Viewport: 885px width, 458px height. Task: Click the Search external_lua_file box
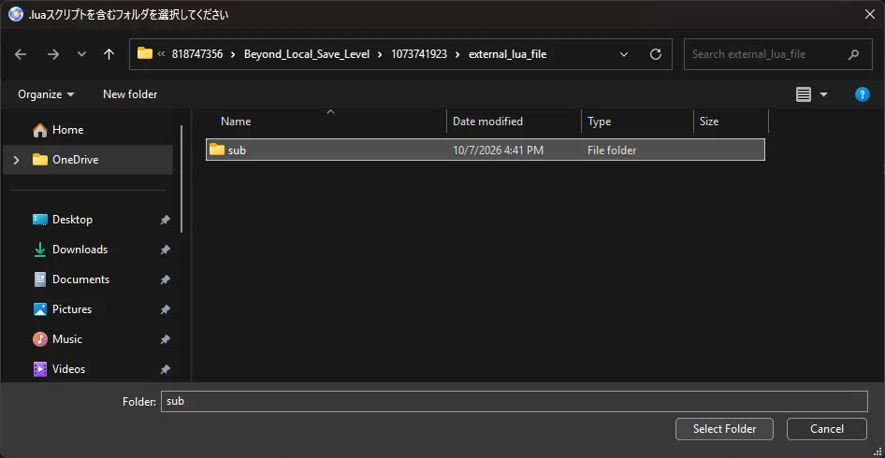point(777,54)
